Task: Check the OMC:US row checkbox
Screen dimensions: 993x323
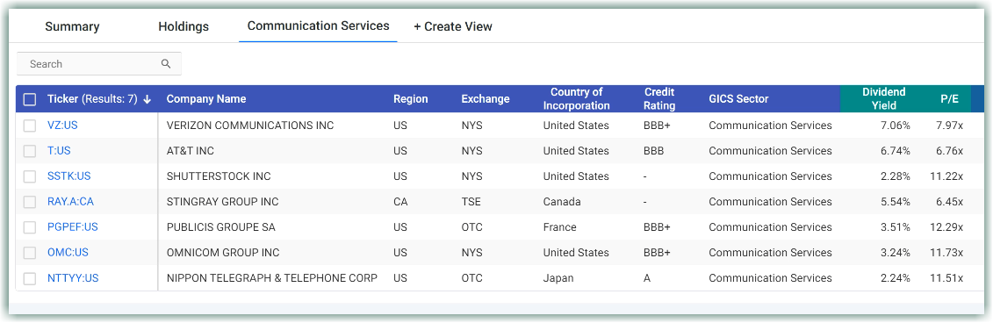Action: click(30, 252)
